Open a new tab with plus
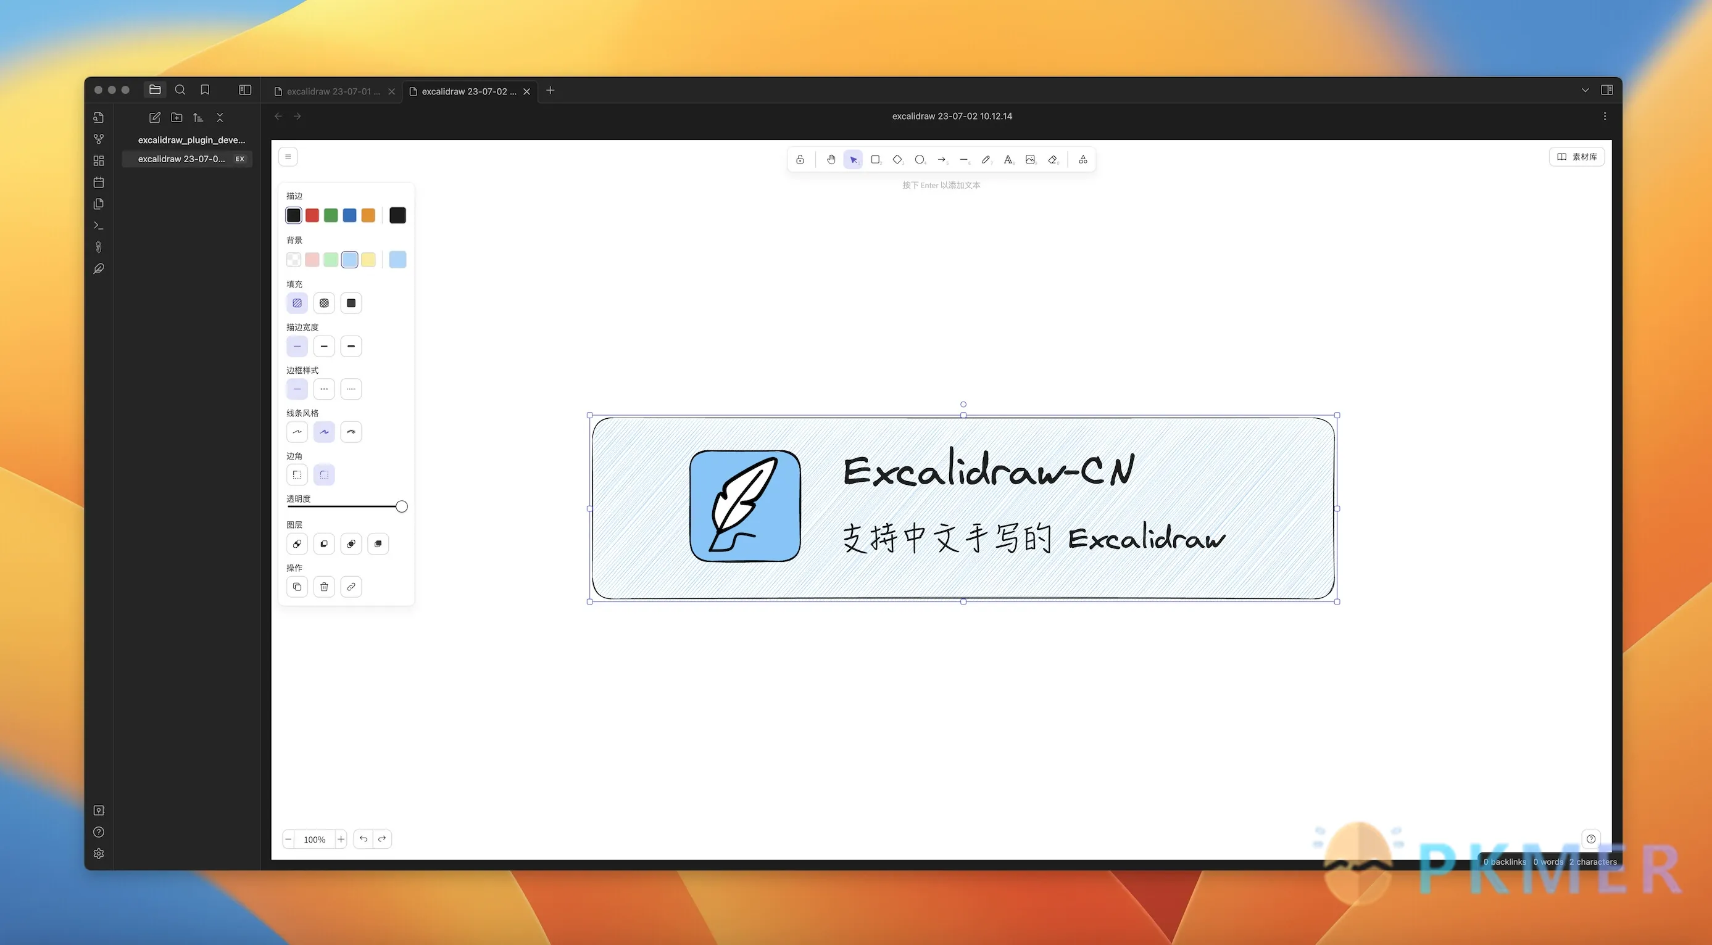The image size is (1712, 945). (x=551, y=91)
